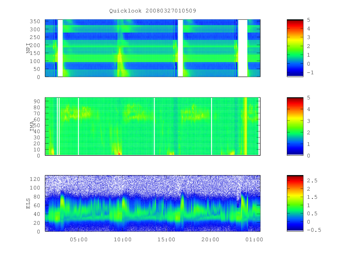Screen dimensions: 347x260
Task: Select the 20:00 time tick label
Action: [210, 239]
